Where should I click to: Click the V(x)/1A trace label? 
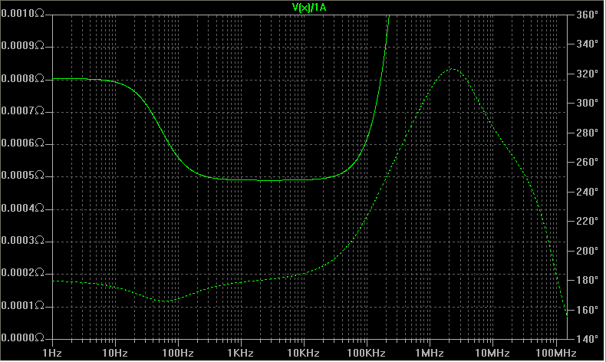tap(309, 8)
